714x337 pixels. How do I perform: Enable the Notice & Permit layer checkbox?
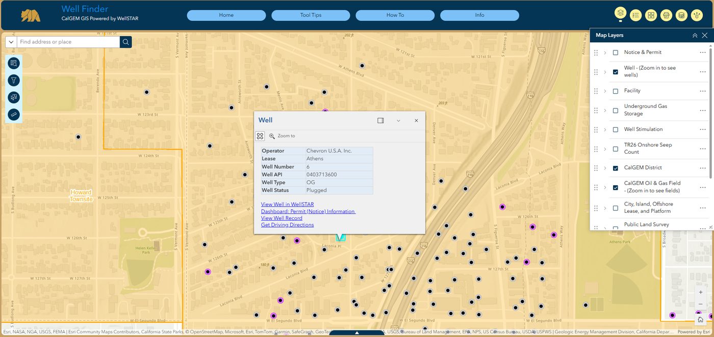[616, 52]
